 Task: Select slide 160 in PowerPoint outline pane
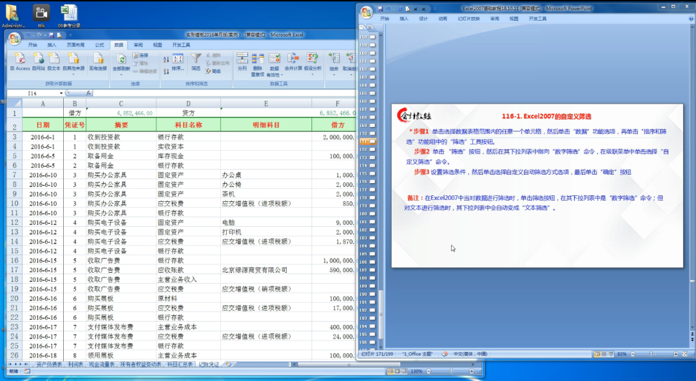(372, 53)
